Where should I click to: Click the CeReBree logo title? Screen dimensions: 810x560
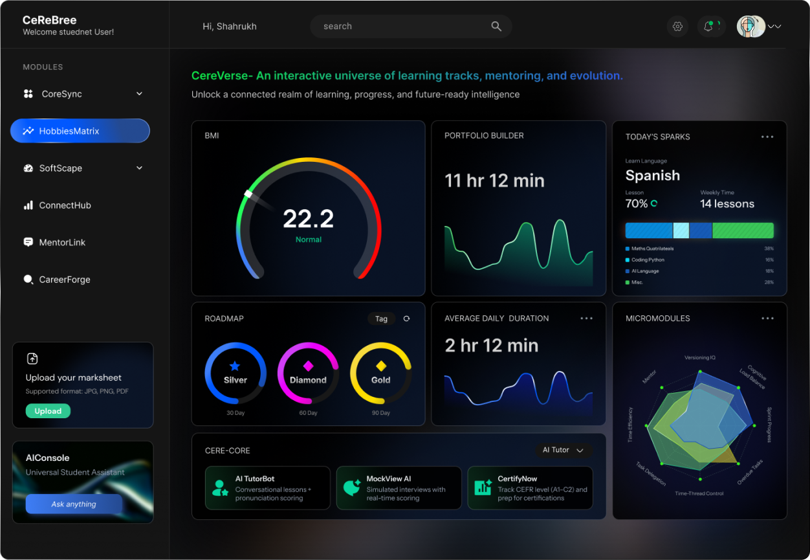pyautogui.click(x=50, y=20)
